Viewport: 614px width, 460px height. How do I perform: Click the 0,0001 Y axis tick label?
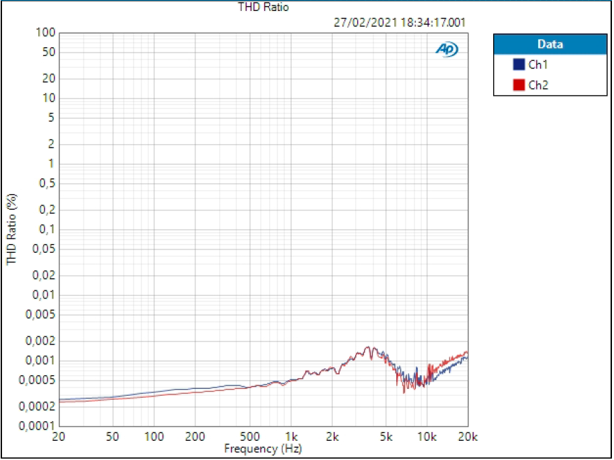tap(37, 426)
